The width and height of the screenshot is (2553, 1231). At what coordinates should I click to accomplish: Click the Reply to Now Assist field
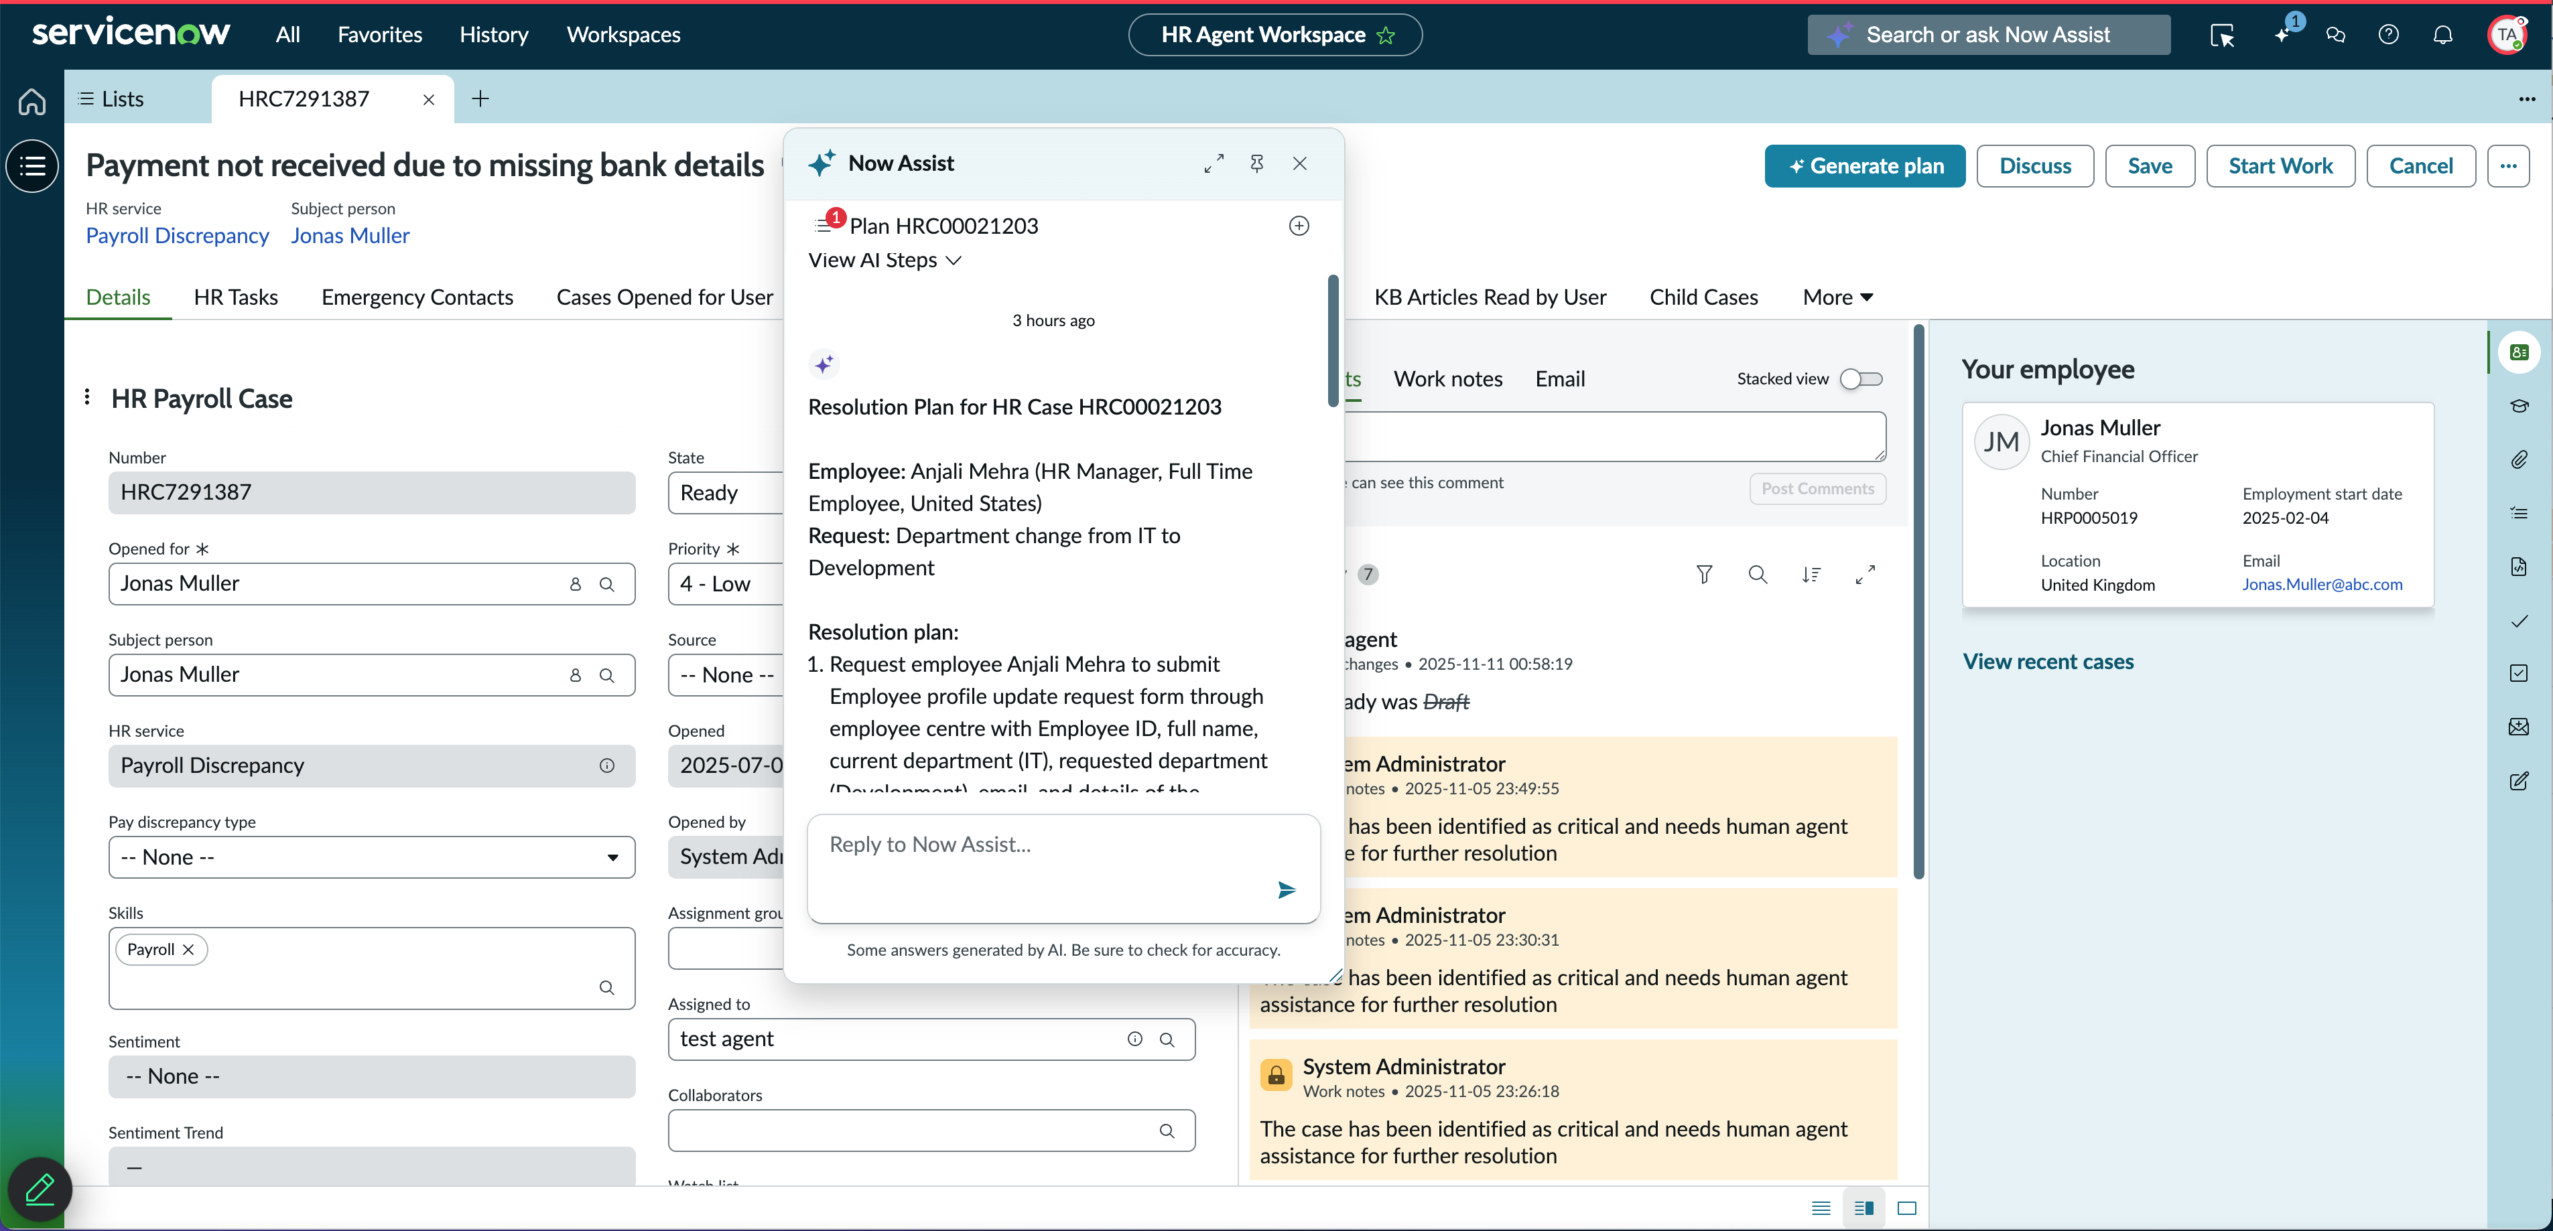pos(1063,869)
